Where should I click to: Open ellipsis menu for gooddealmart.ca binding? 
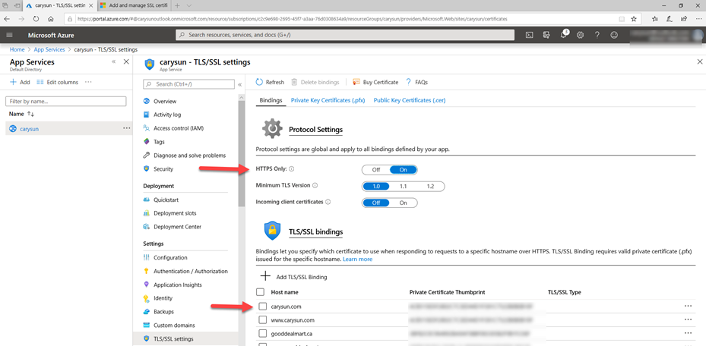(688, 333)
